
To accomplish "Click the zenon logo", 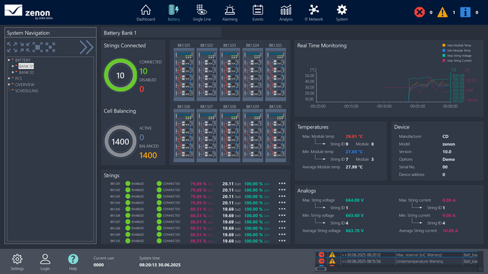I will [28, 12].
